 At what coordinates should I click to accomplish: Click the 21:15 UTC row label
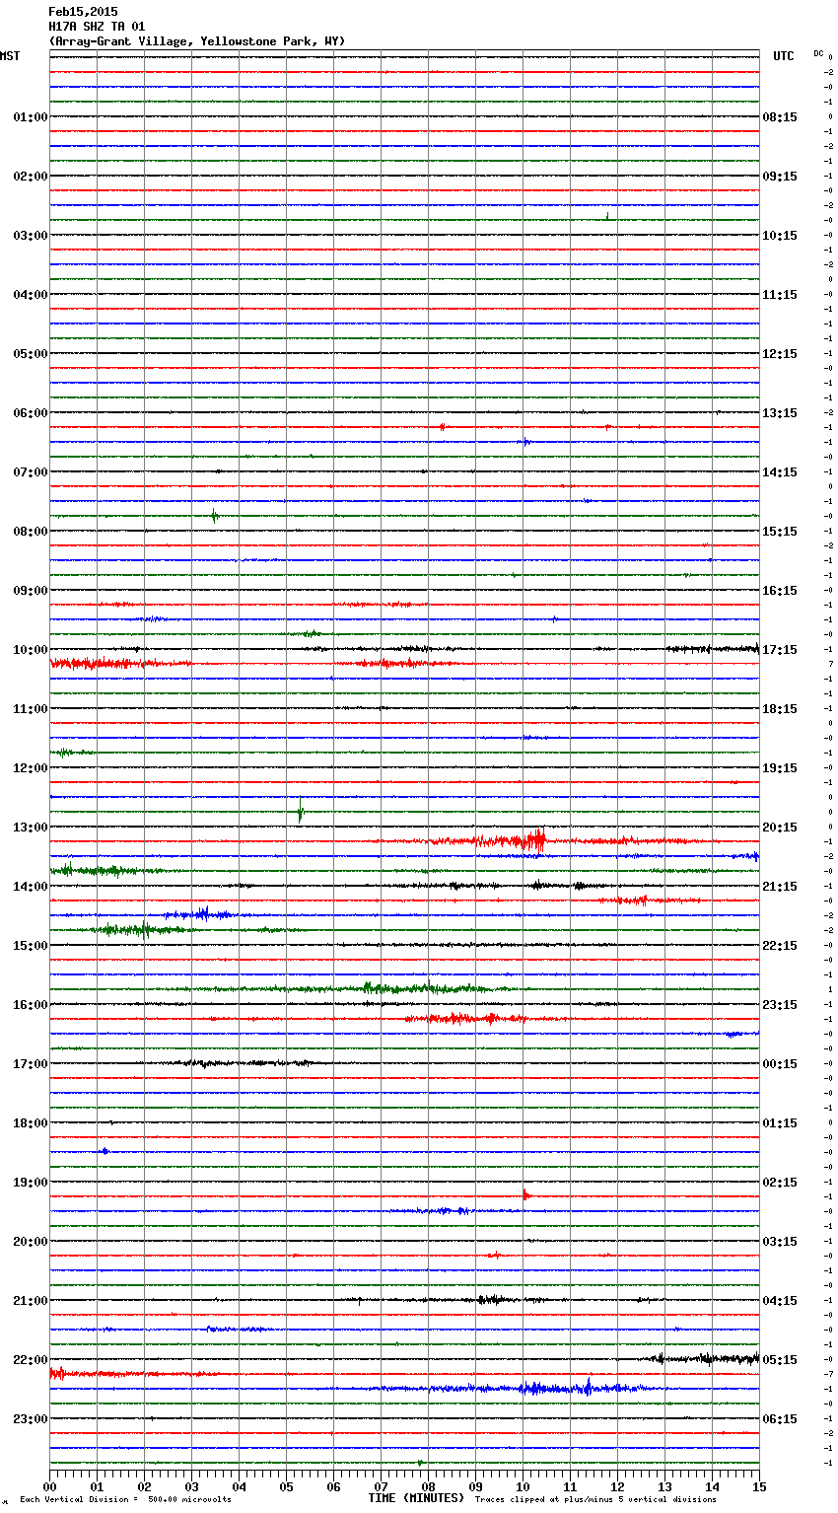coord(780,887)
